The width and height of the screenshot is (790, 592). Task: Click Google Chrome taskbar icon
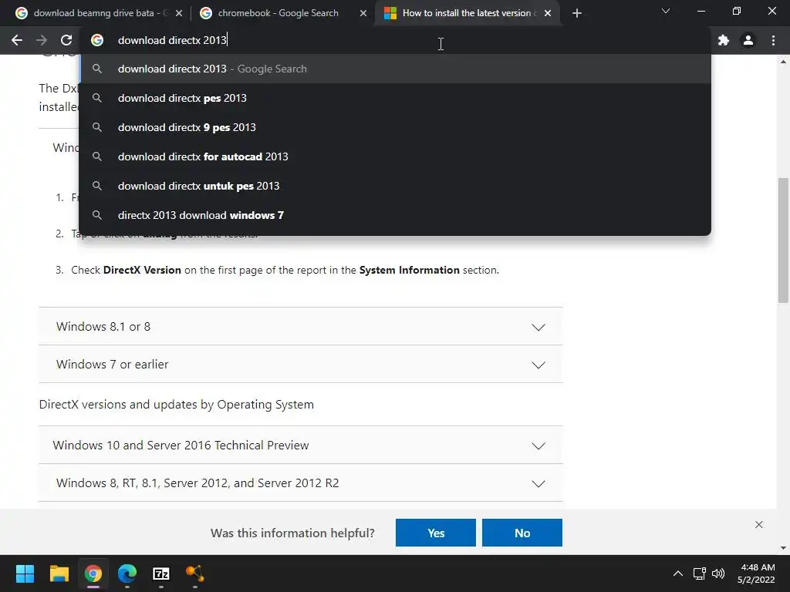point(93,573)
